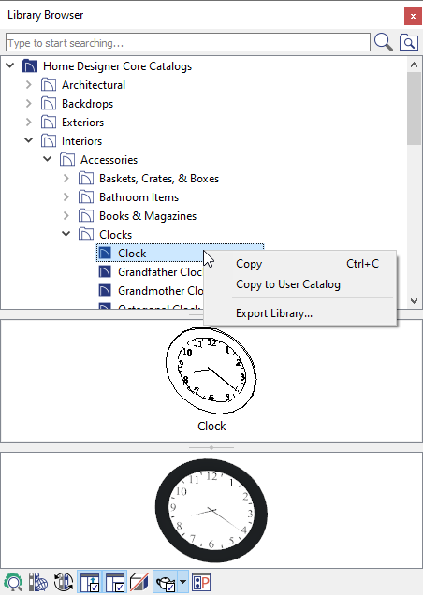The height and width of the screenshot is (595, 423).
Task: Click the search magnifier icon
Action: click(383, 42)
